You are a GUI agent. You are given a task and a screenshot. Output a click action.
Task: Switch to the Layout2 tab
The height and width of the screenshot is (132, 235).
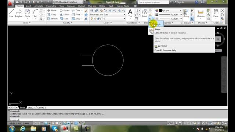click(41, 107)
